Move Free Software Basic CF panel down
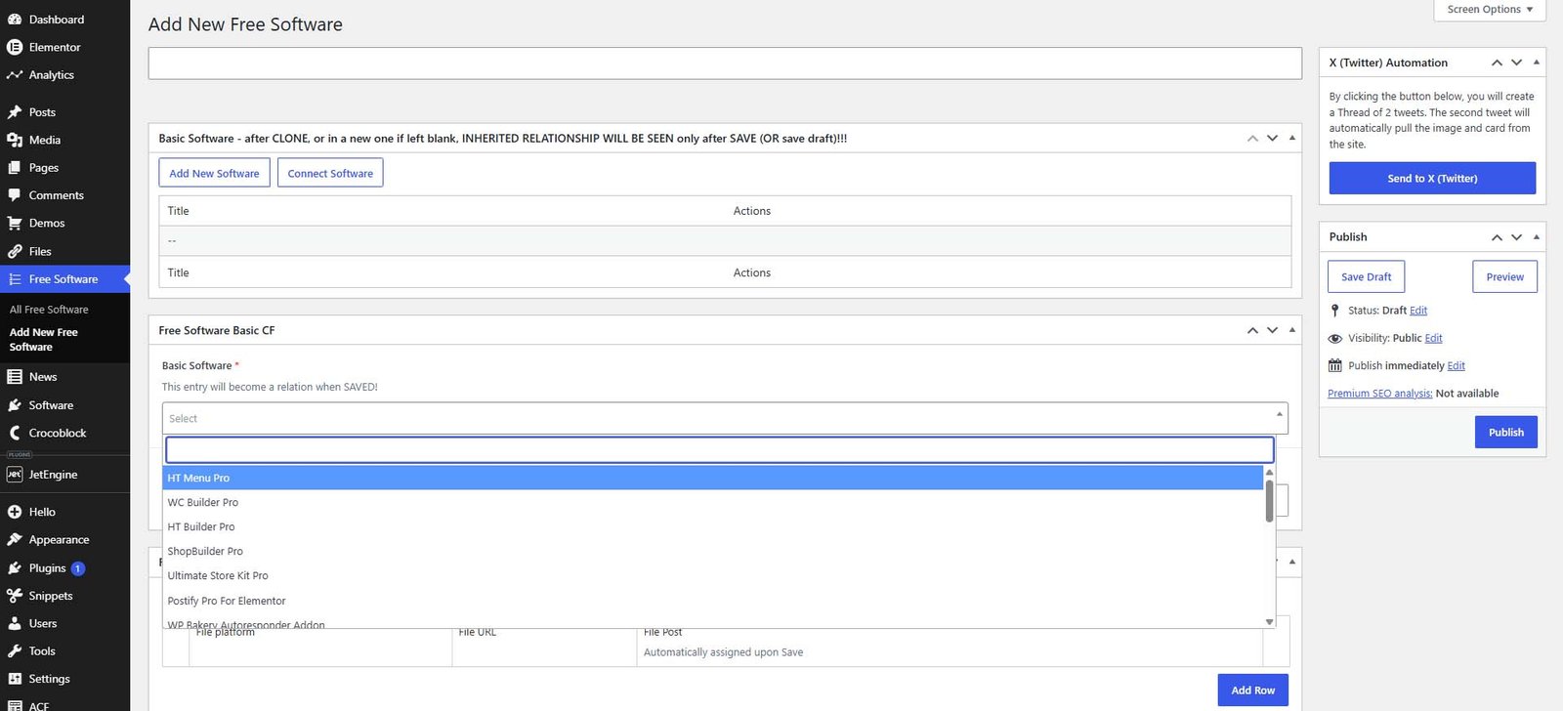Screen dimensions: 1563x711 point(1272,330)
